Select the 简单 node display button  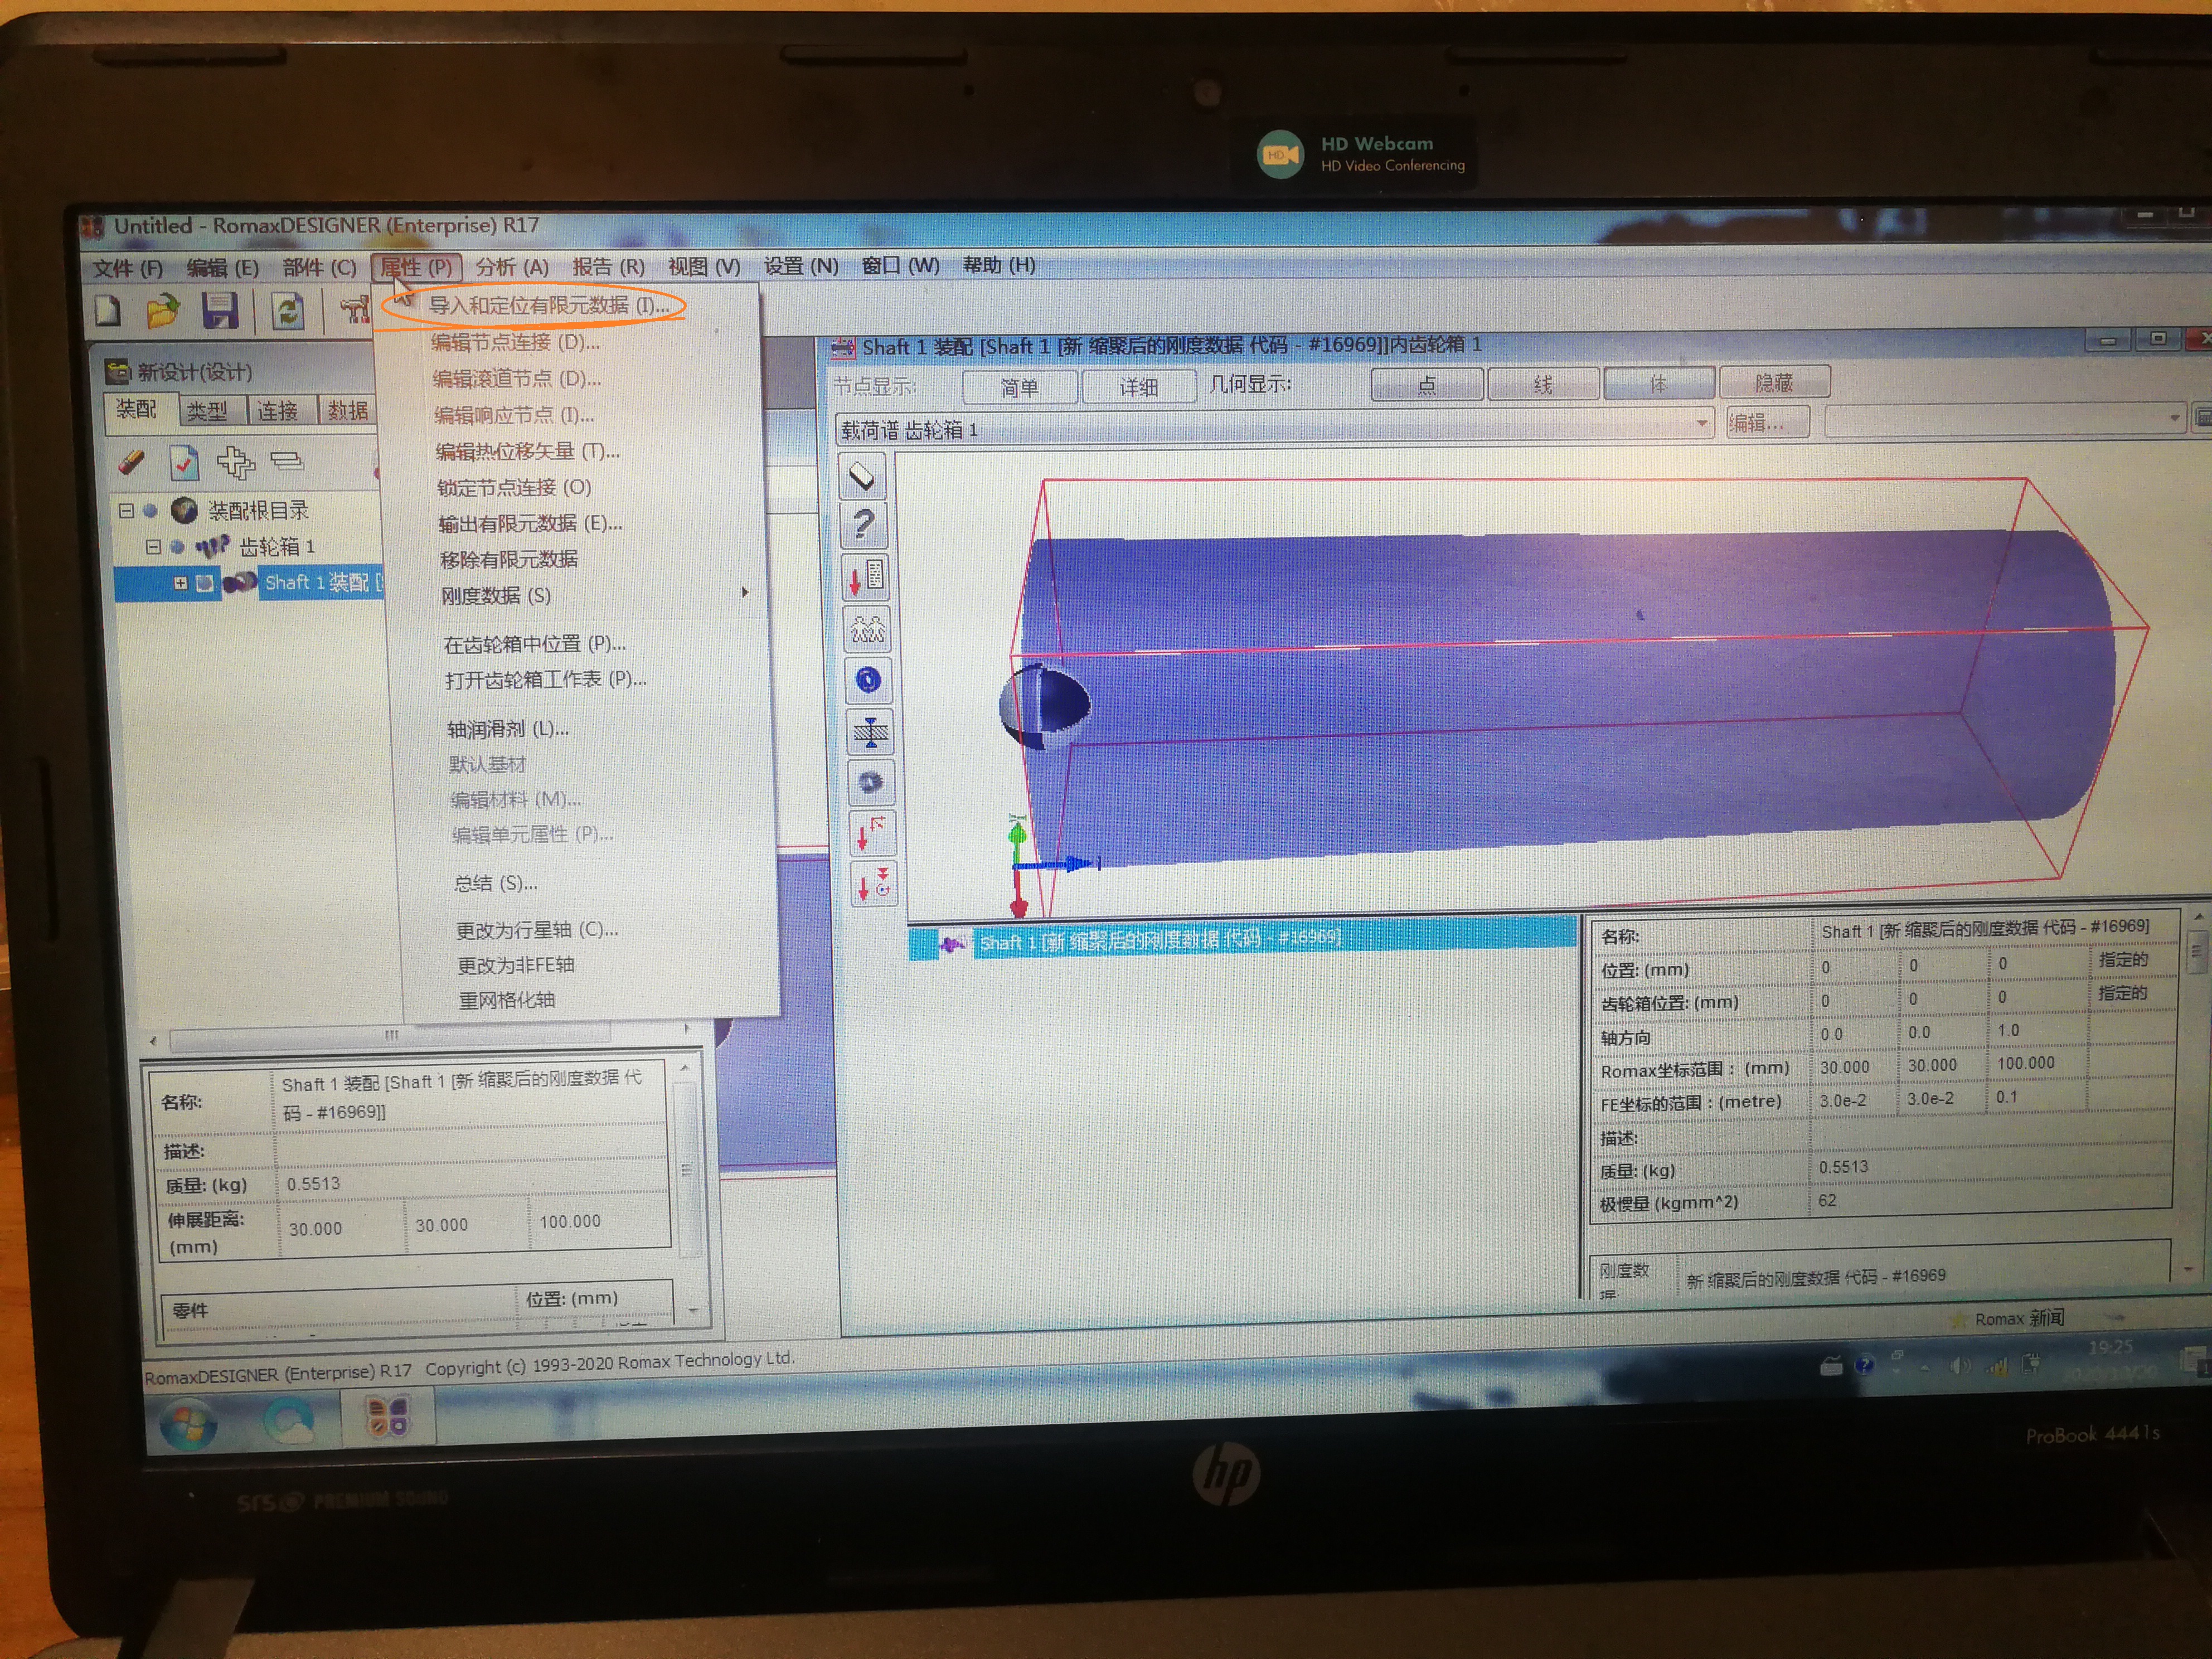point(1020,388)
